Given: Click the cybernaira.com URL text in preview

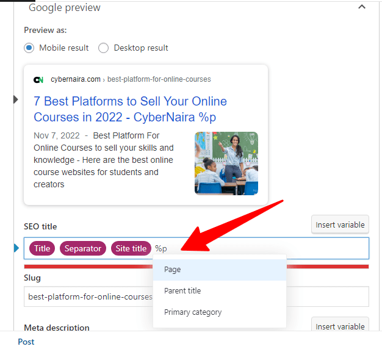Looking at the screenshot, I should [x=76, y=79].
